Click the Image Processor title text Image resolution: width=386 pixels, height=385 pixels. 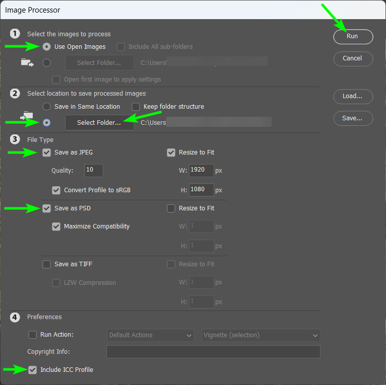(x=32, y=10)
